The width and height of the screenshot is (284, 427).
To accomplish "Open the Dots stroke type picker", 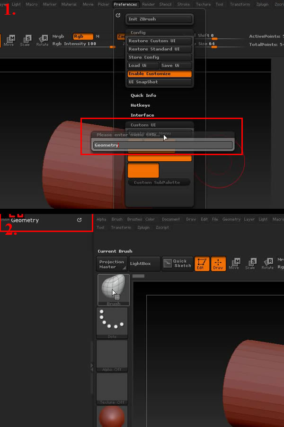I will (112, 323).
